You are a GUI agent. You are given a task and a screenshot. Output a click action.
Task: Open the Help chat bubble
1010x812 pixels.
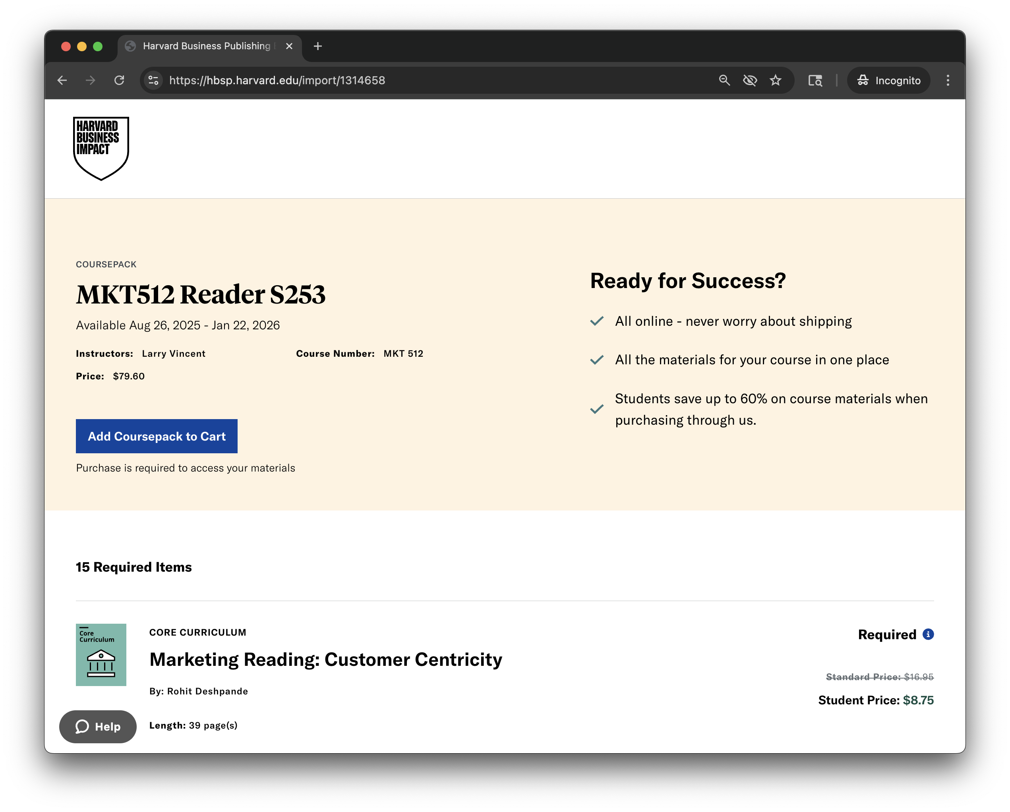tap(98, 726)
